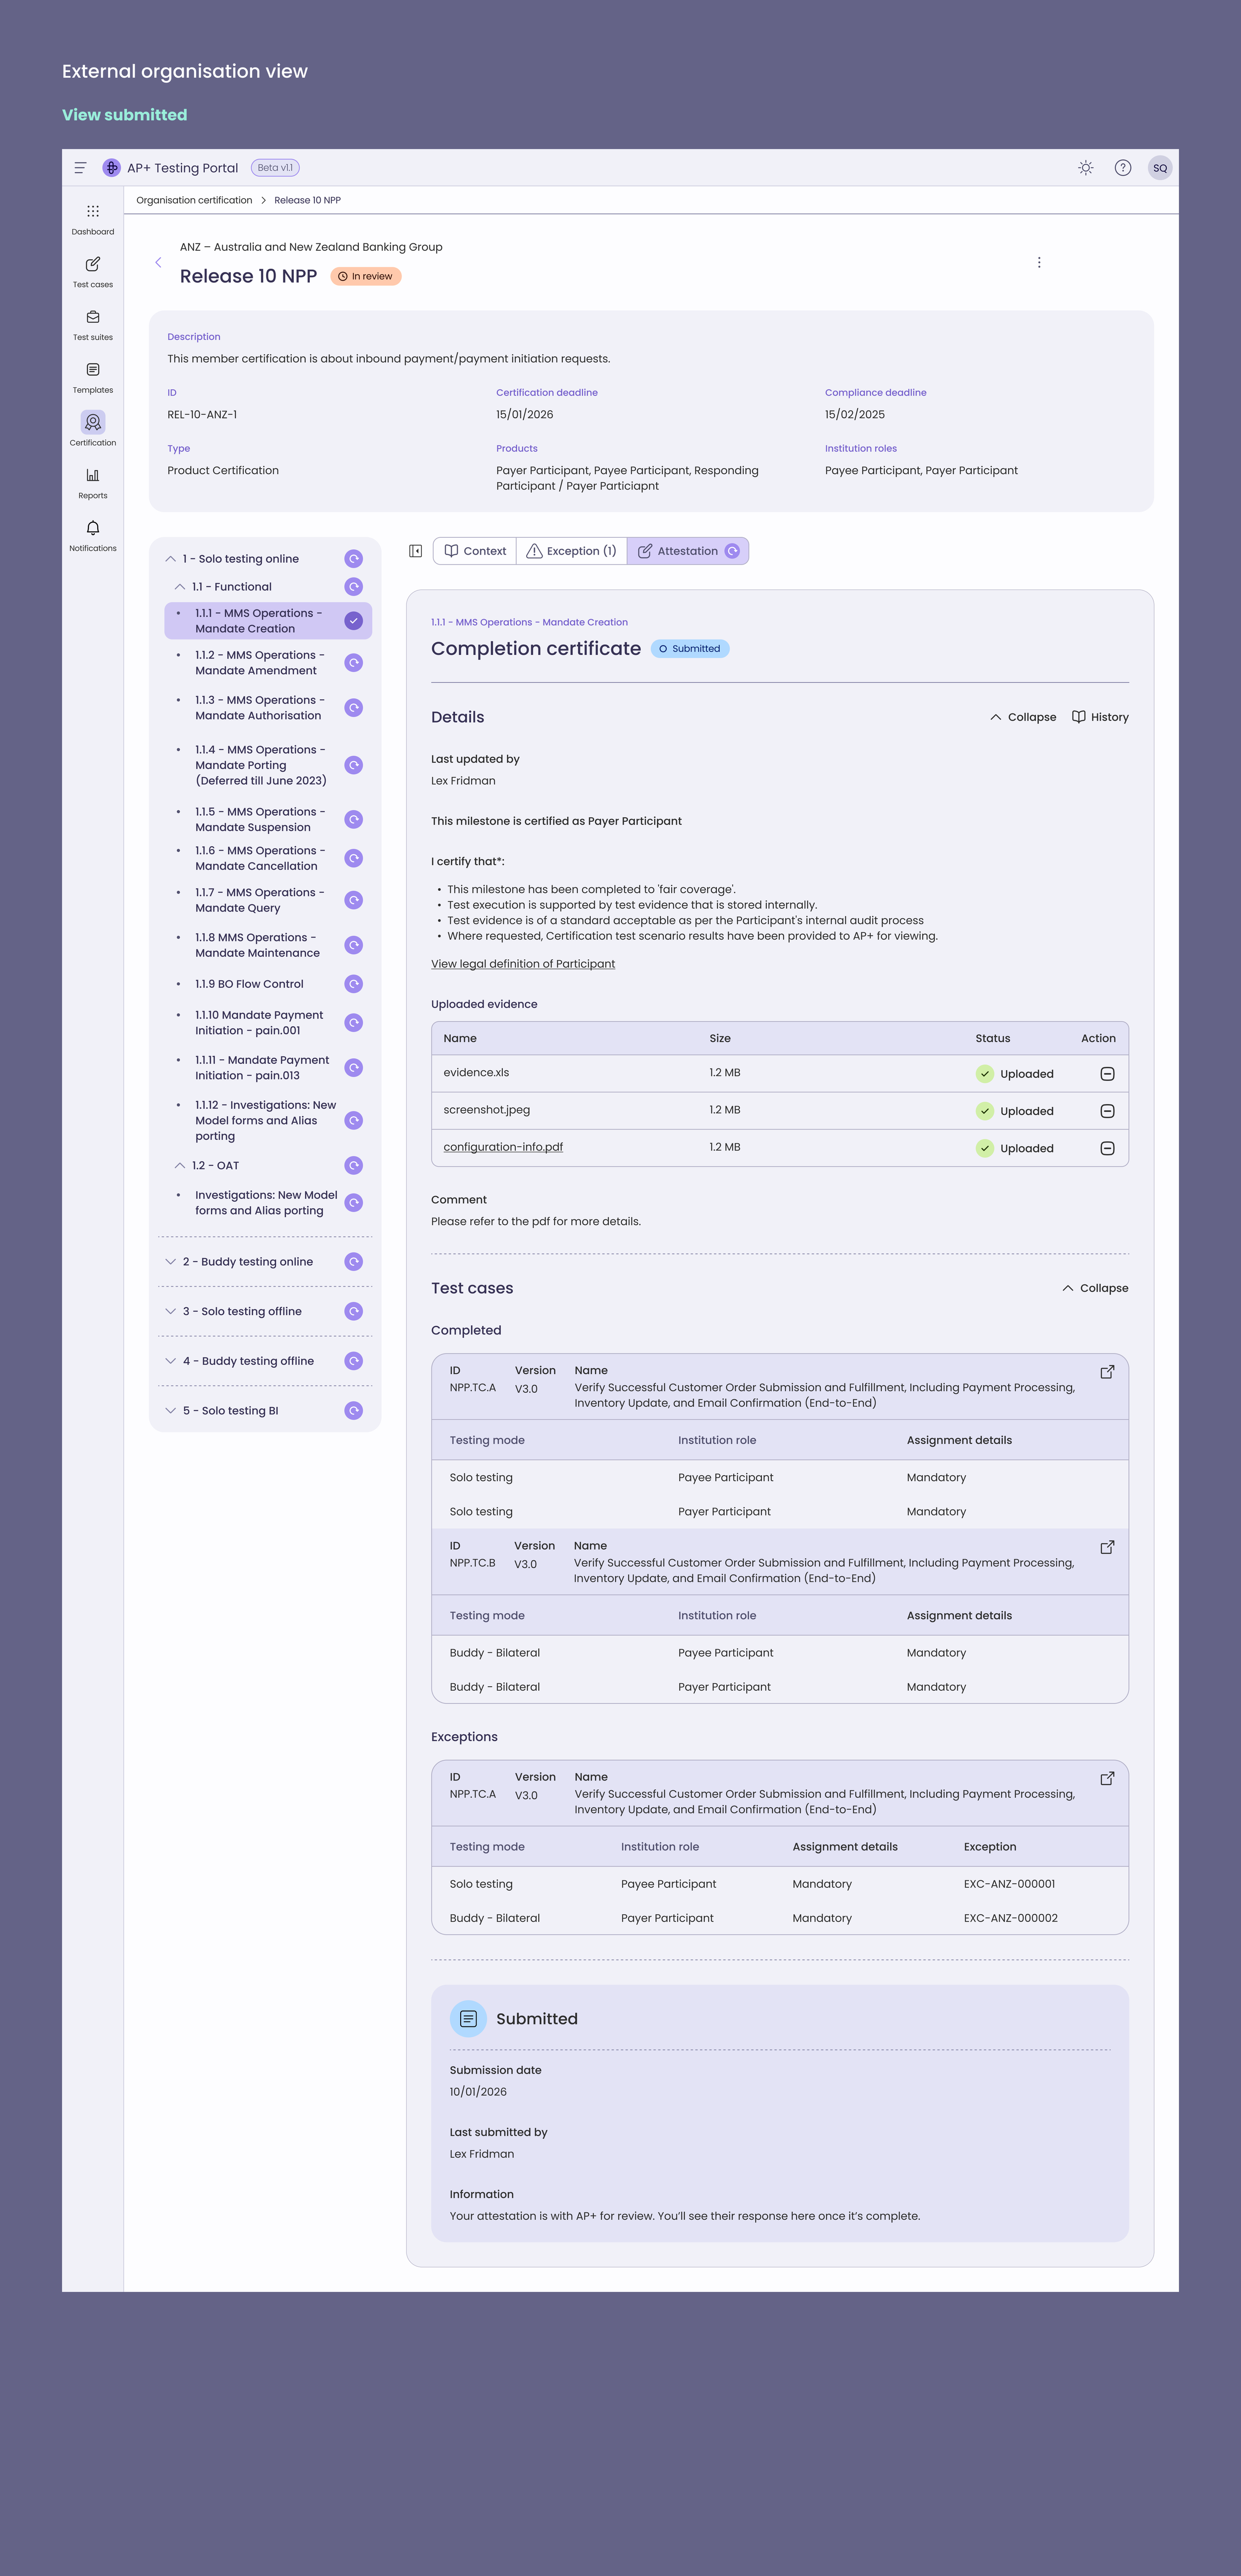Viewport: 1241px width, 2576px height.
Task: Collapse the Details section
Action: [x=1023, y=716]
